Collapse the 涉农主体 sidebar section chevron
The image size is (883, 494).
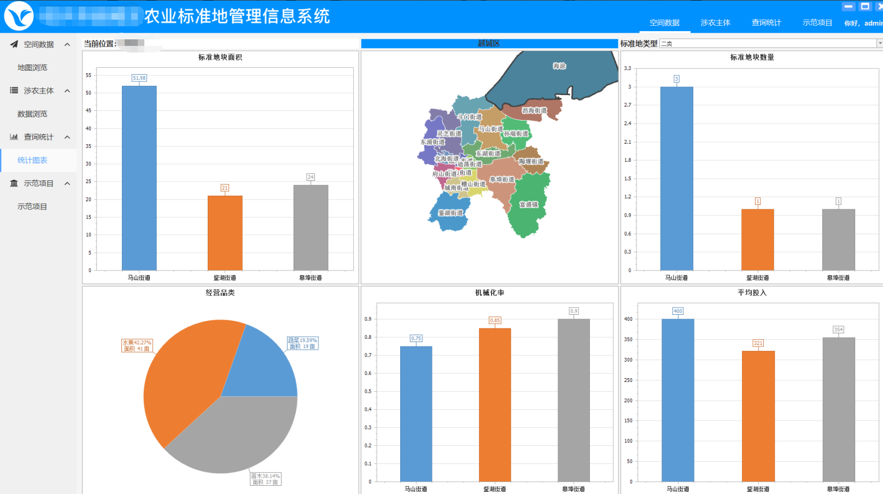click(x=67, y=91)
